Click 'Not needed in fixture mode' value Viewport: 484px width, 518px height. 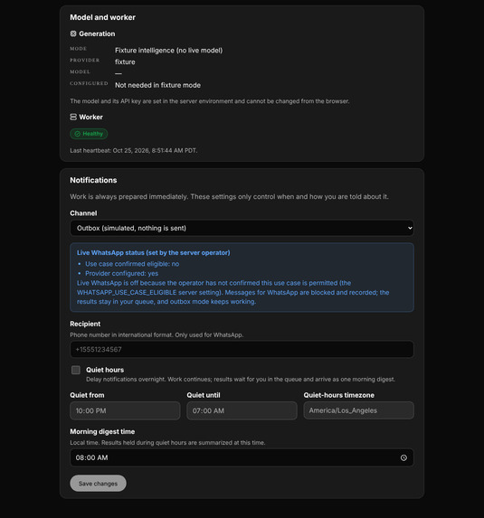(x=157, y=85)
